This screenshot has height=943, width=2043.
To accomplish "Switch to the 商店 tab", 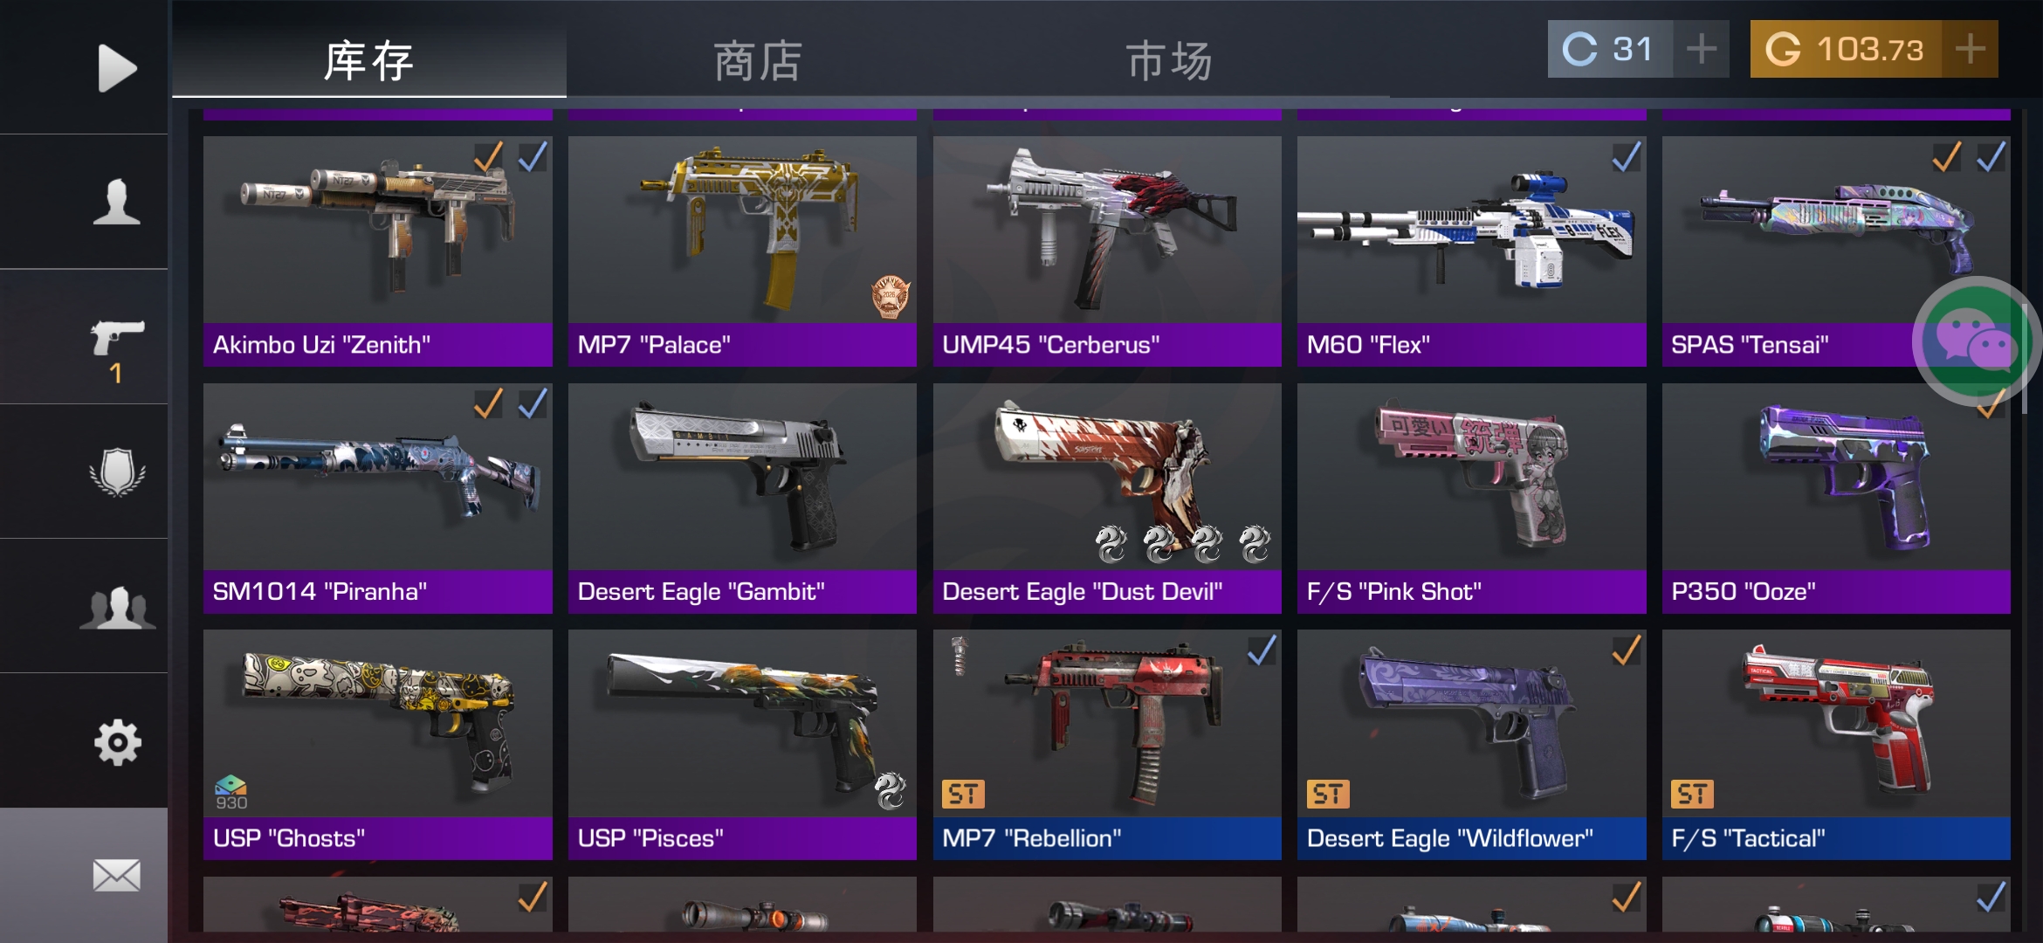I will [756, 61].
